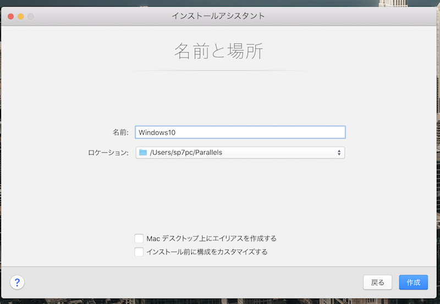Click the /Users/sp7pc/Parallels path popup
This screenshot has height=304, width=440.
pyautogui.click(x=240, y=152)
